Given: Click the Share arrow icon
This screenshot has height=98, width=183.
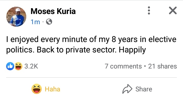Looking at the screenshot, I should (127, 89).
